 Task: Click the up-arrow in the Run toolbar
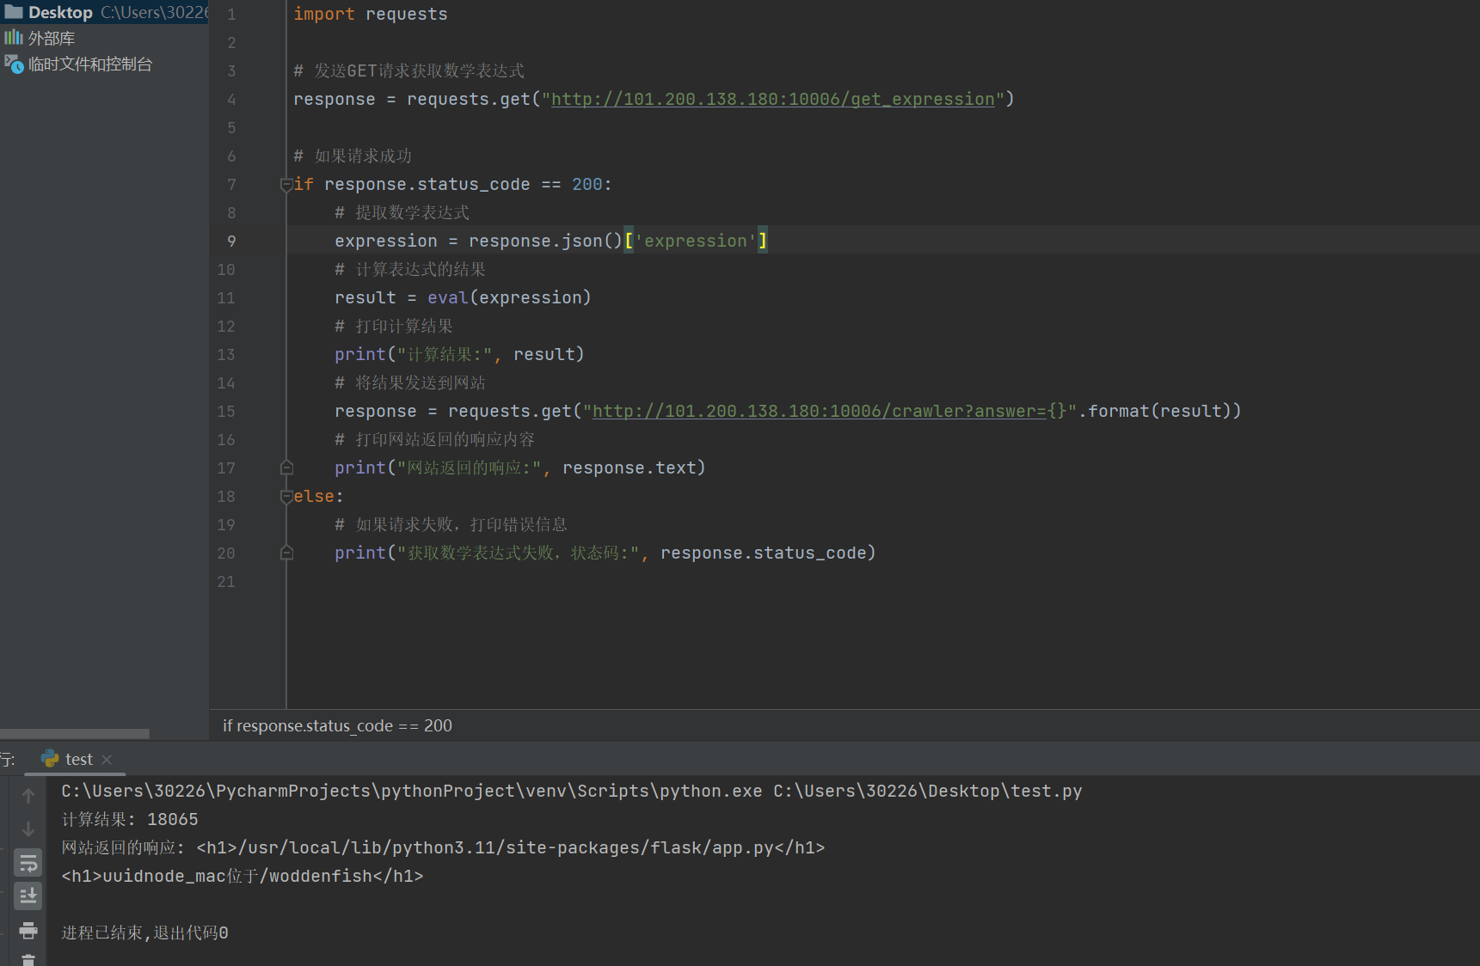click(28, 796)
